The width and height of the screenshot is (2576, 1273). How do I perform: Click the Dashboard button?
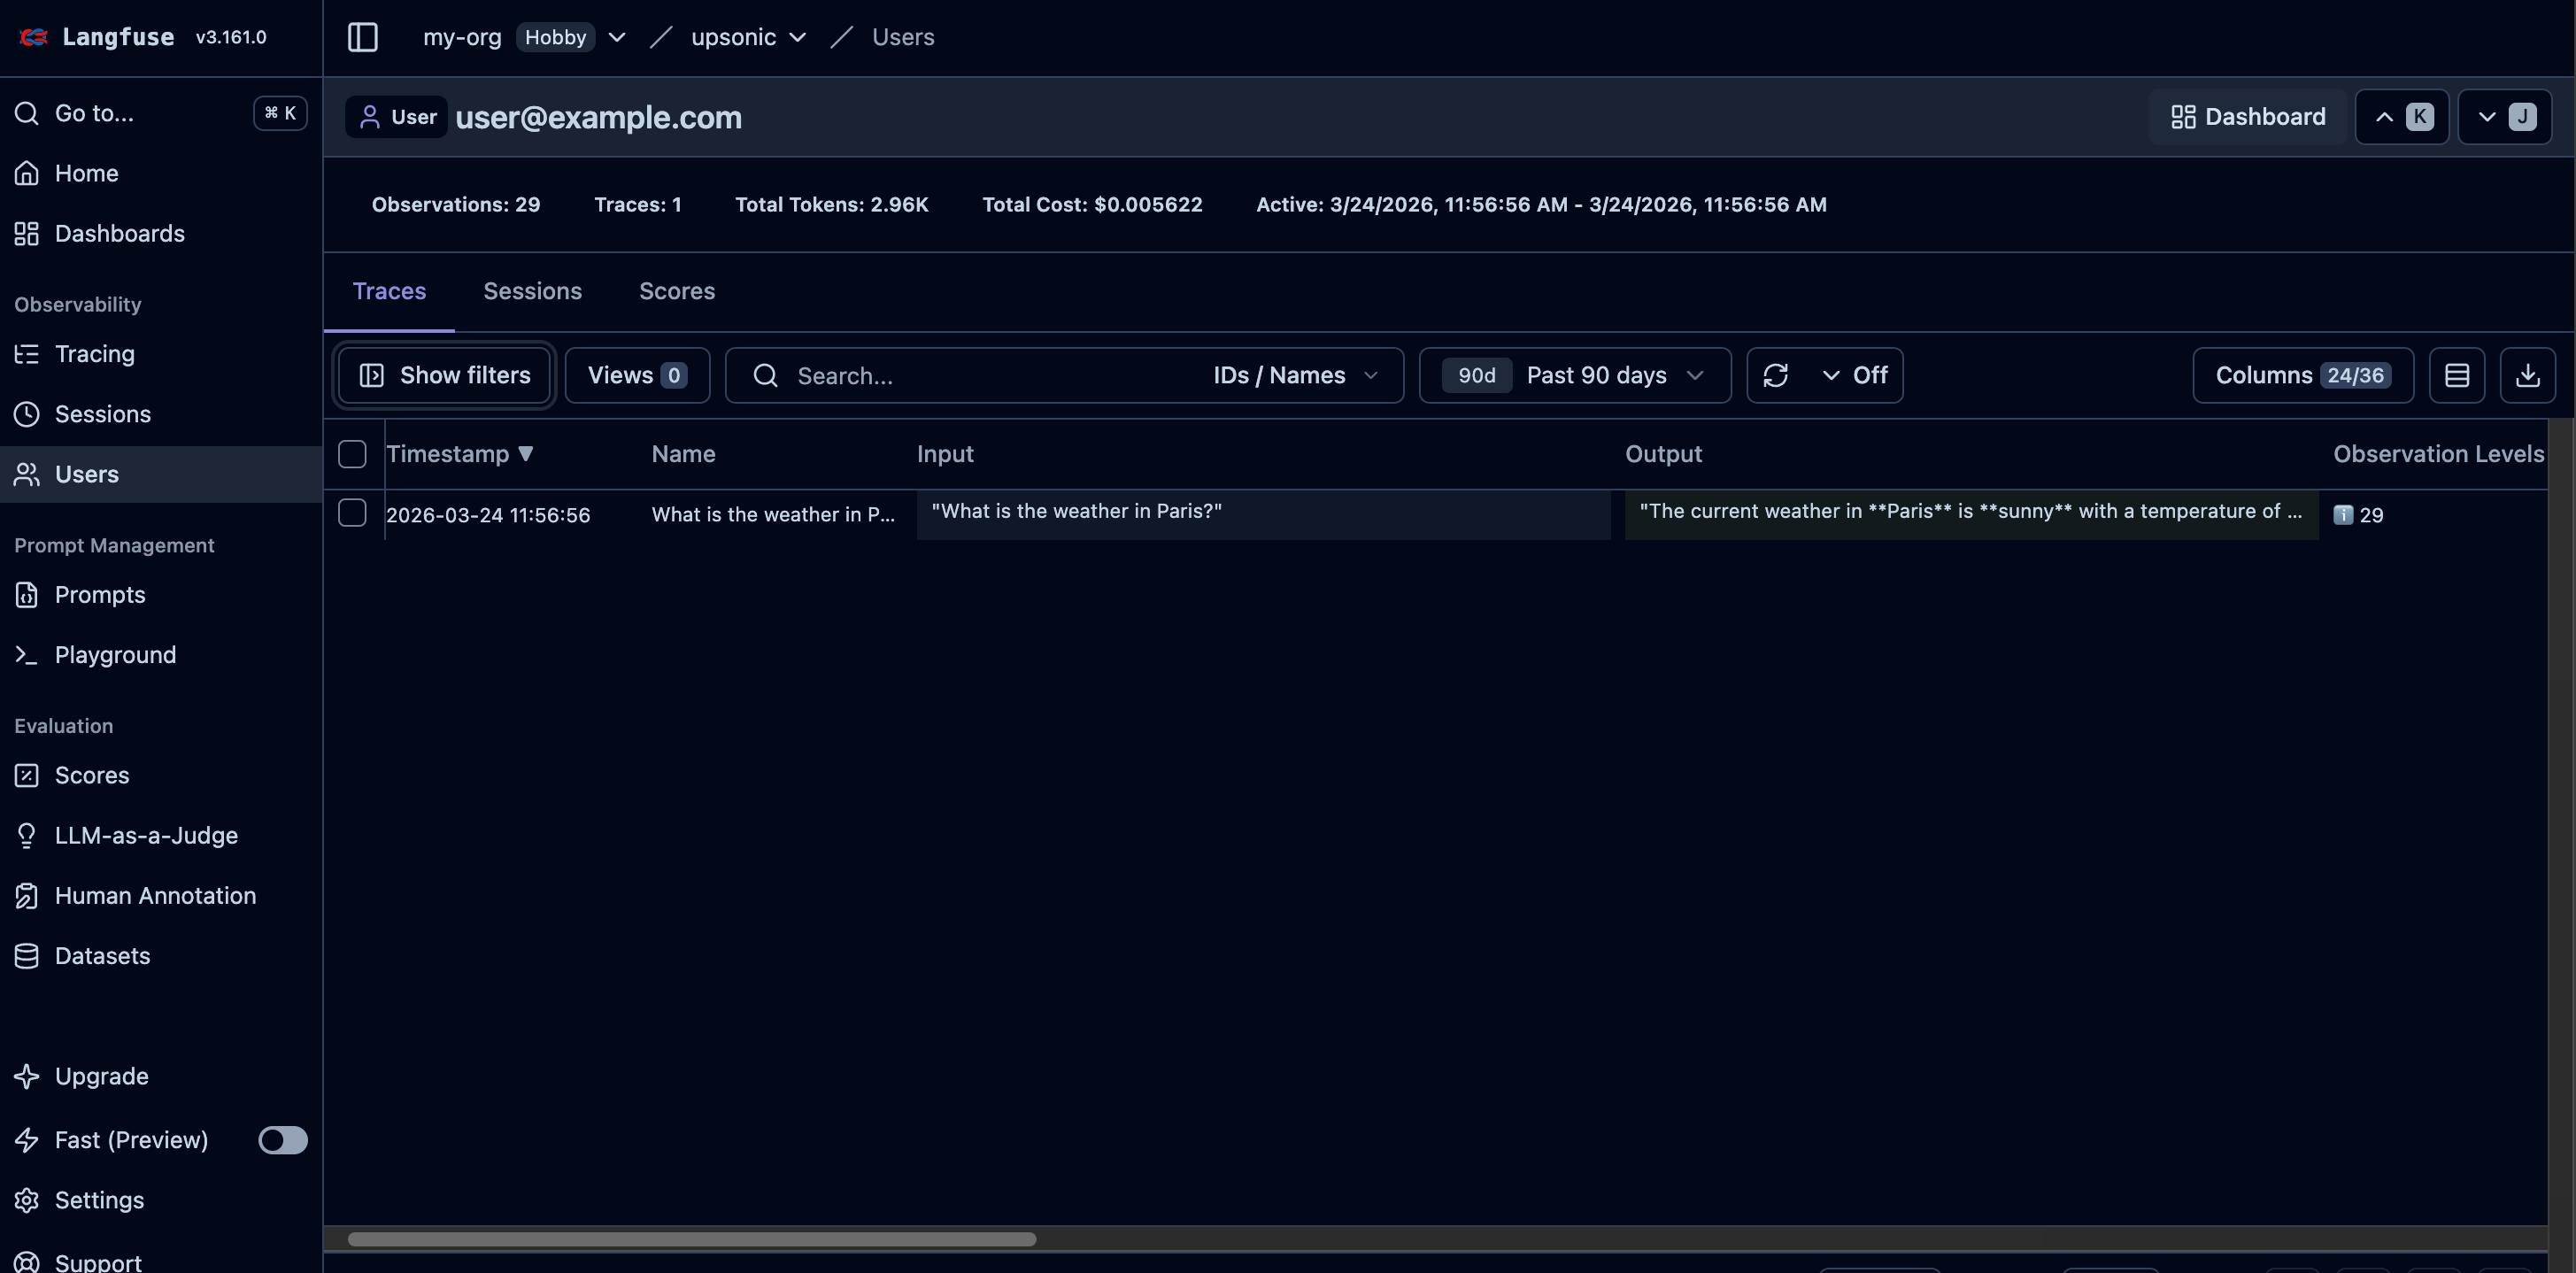2248,117
